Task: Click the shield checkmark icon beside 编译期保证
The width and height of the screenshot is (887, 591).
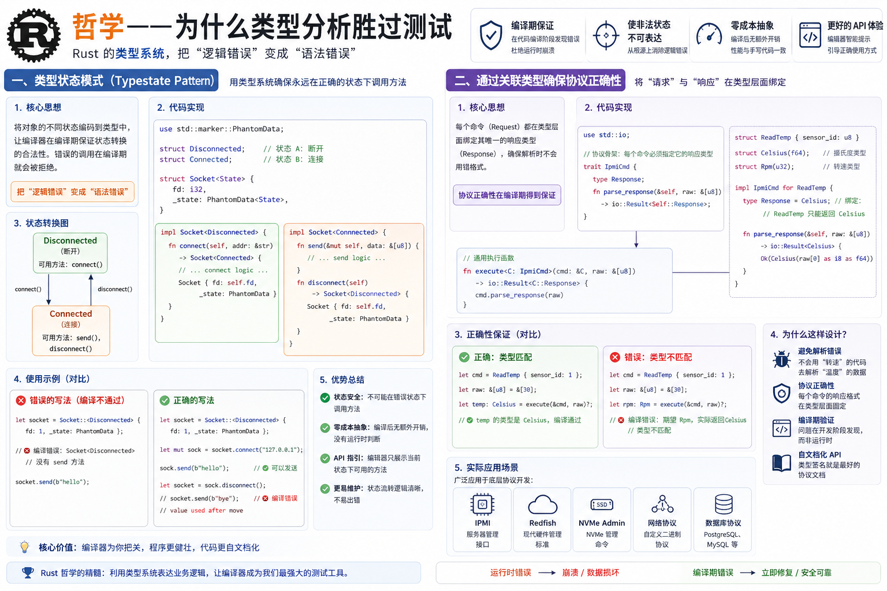Action: (x=491, y=36)
